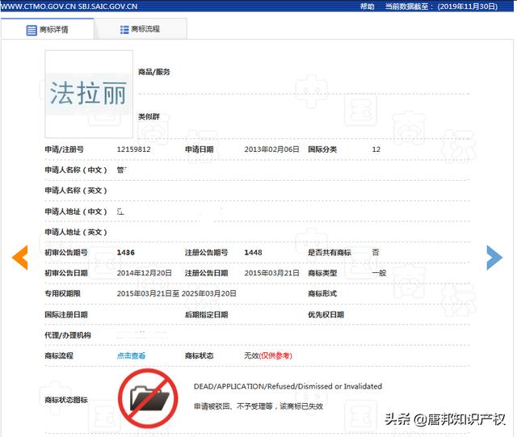Click the 法拉丽 trademark image
517x437 pixels.
coord(89,94)
